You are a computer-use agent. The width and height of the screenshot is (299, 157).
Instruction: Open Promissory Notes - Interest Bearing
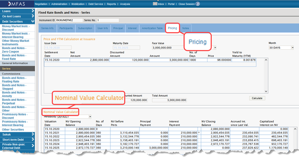tap(15, 123)
